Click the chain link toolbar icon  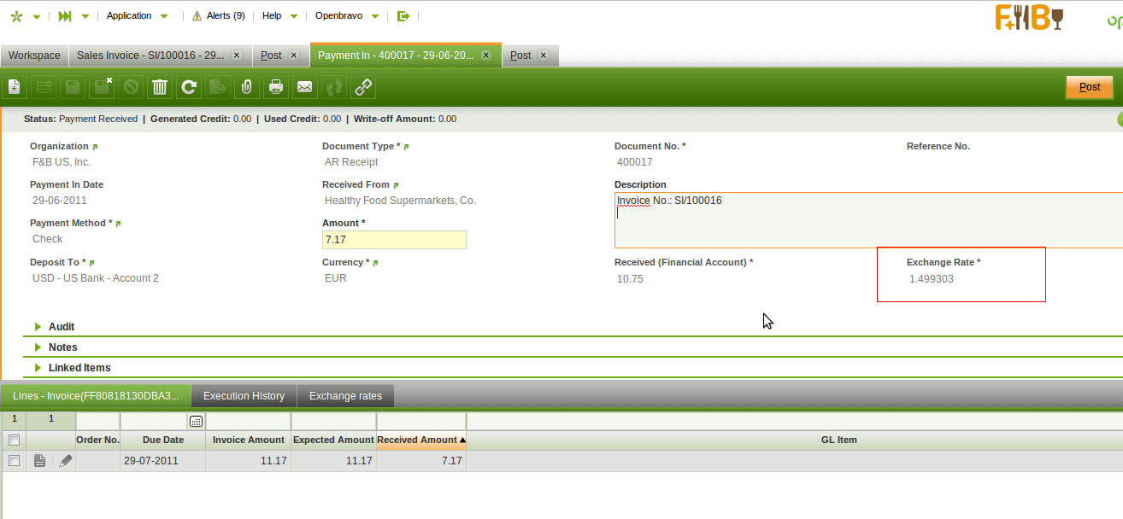click(363, 87)
